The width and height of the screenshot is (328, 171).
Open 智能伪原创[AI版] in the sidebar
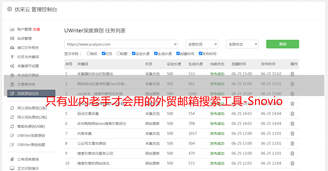tap(31, 126)
